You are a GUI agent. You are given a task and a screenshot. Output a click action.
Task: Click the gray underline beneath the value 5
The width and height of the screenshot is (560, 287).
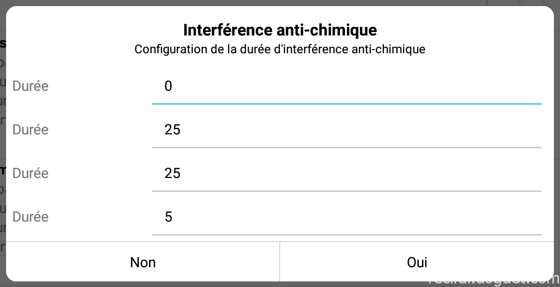(x=347, y=235)
